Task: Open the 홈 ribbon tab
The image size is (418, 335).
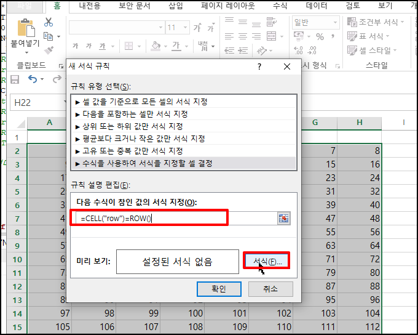Action: [x=57, y=6]
